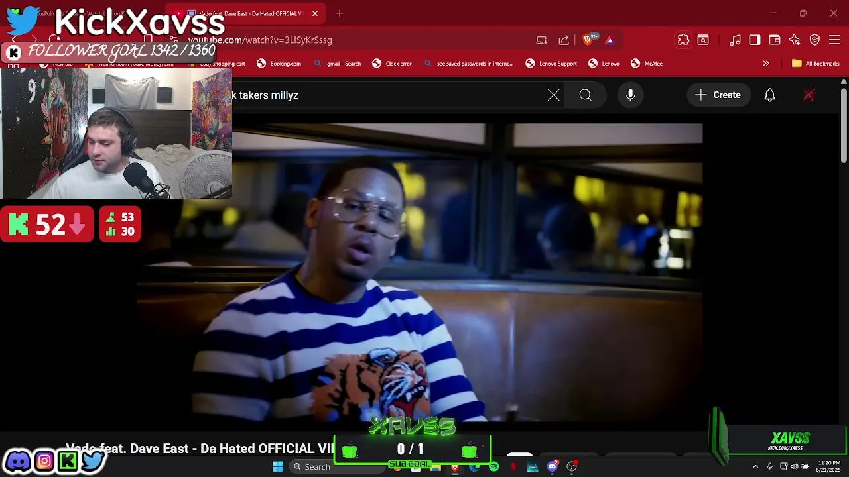Click the YouTube search magnifier button
This screenshot has width=849, height=477.
point(585,95)
